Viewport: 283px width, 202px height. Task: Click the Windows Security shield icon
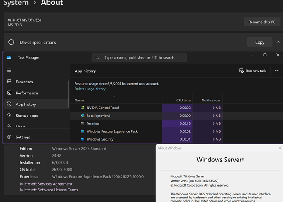83,139
